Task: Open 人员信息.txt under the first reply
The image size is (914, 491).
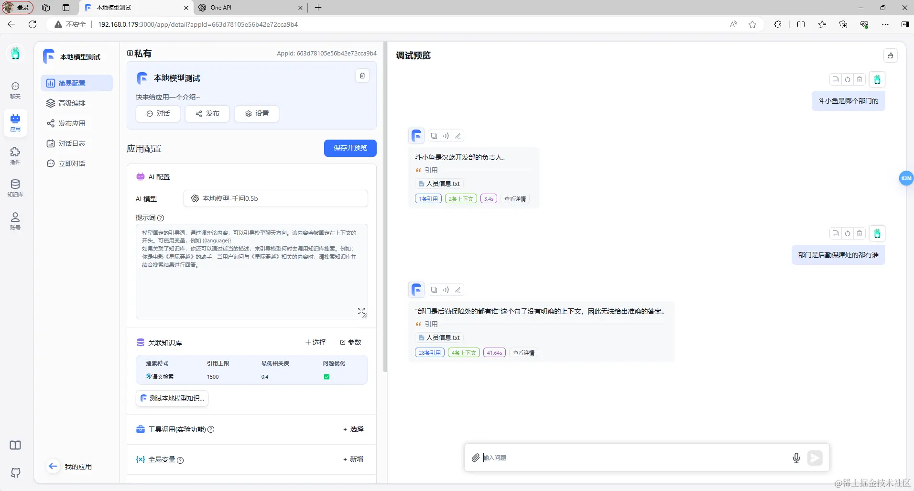Action: coord(439,184)
